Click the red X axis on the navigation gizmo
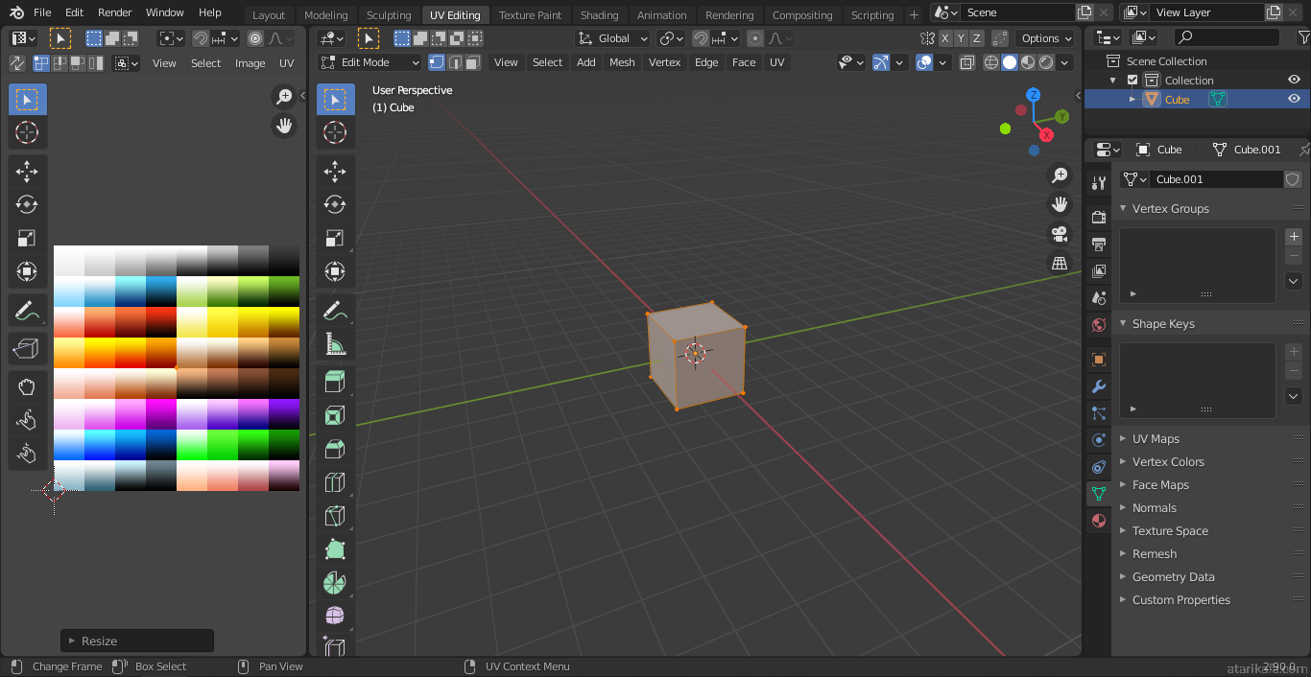Viewport: 1311px width, 677px height. click(1046, 135)
